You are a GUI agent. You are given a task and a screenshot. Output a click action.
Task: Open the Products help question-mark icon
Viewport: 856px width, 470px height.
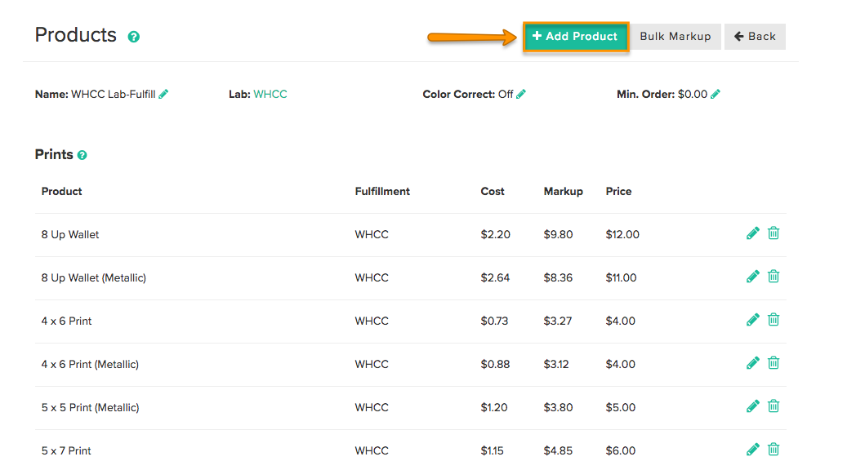point(134,37)
